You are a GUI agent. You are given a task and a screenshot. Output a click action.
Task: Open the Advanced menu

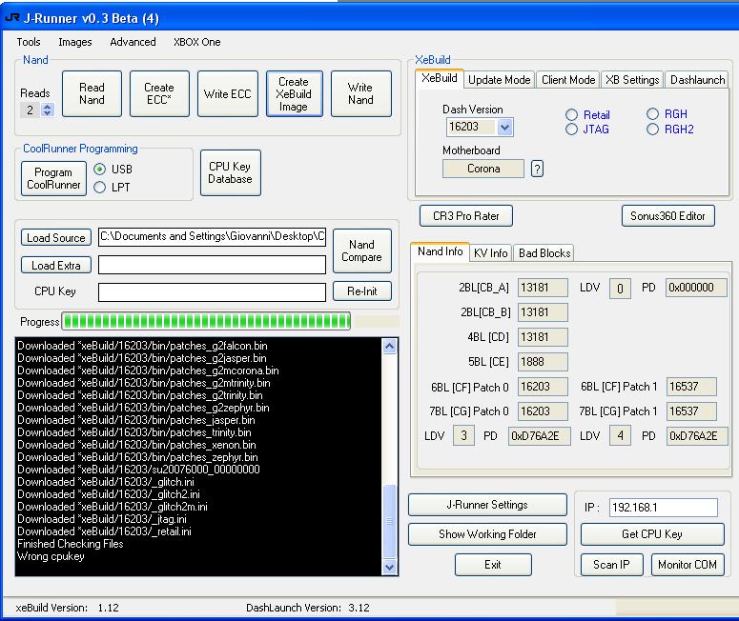(133, 42)
